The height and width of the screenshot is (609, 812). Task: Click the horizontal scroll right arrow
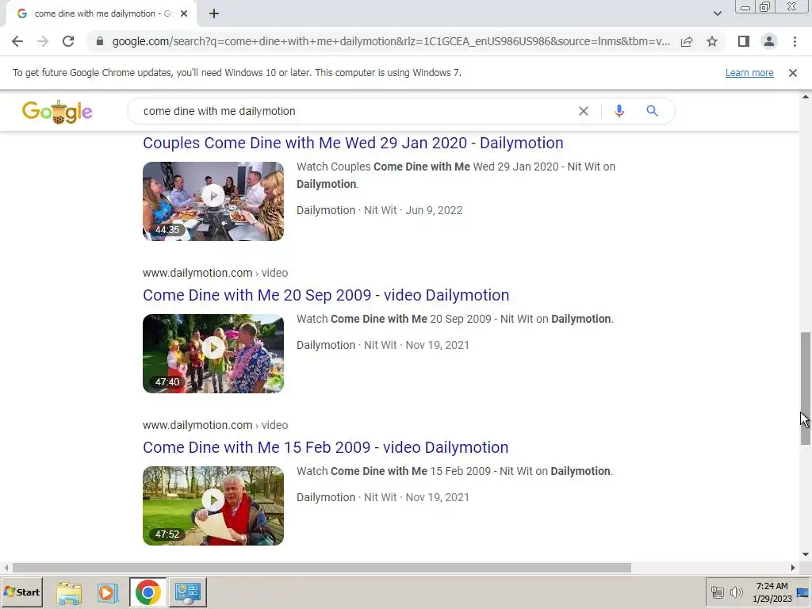[x=793, y=568]
